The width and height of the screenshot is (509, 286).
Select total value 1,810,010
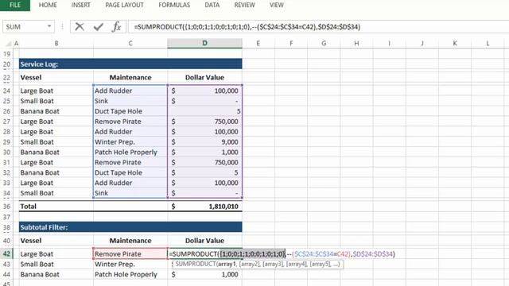(x=205, y=207)
